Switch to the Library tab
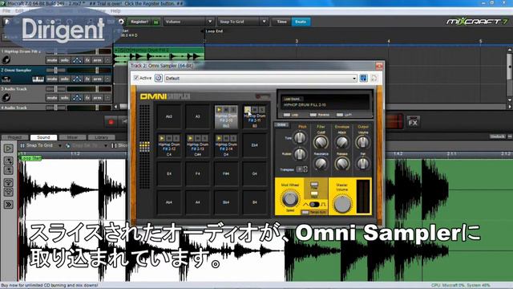 tap(102, 137)
